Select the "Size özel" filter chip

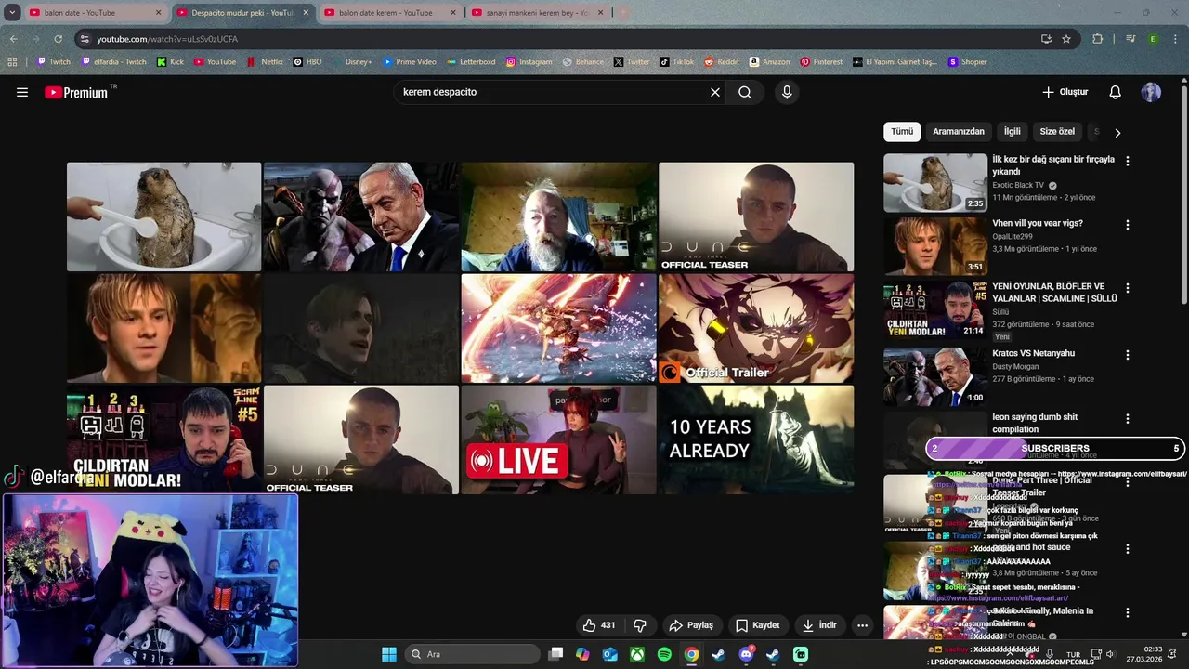pyautogui.click(x=1057, y=132)
